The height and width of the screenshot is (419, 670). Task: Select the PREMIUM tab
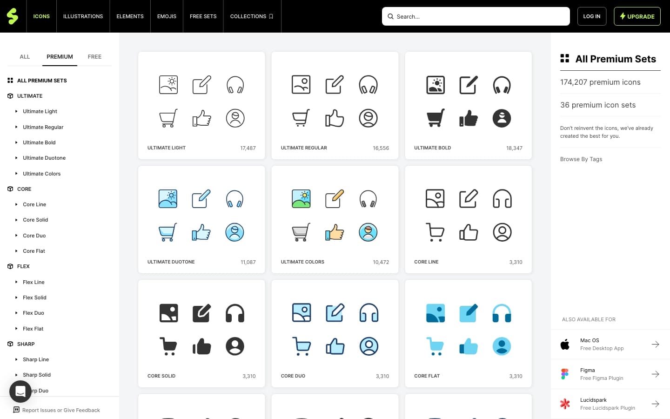tap(60, 57)
